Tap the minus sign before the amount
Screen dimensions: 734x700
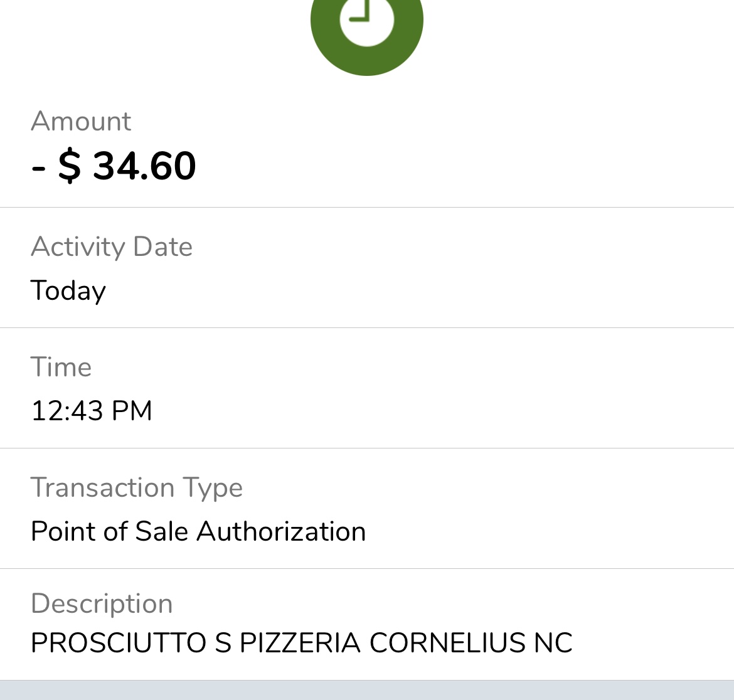[38, 168]
